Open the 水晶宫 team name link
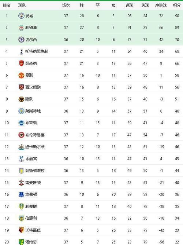Image resolution: width=183 pixels, height=245 pixels. click(31, 159)
